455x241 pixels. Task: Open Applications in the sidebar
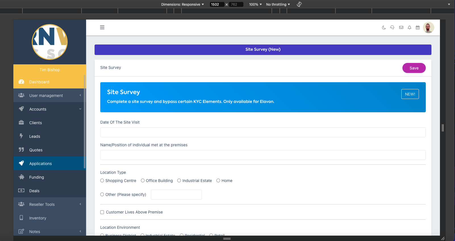(x=41, y=164)
